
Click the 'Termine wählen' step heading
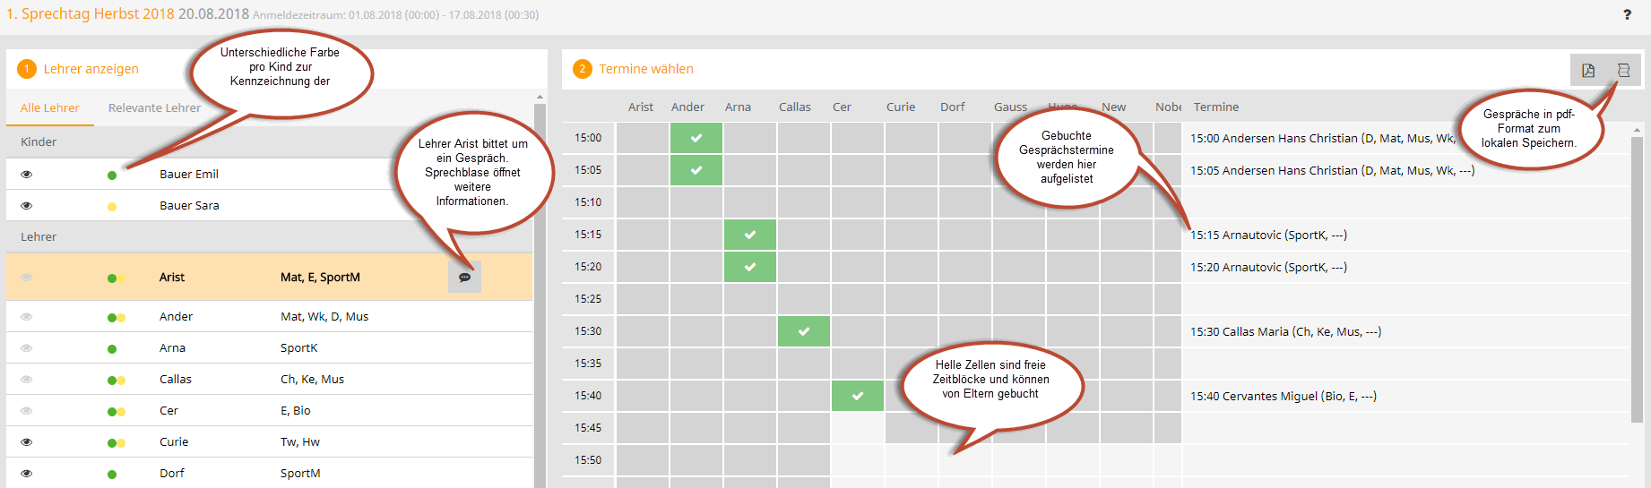point(646,69)
